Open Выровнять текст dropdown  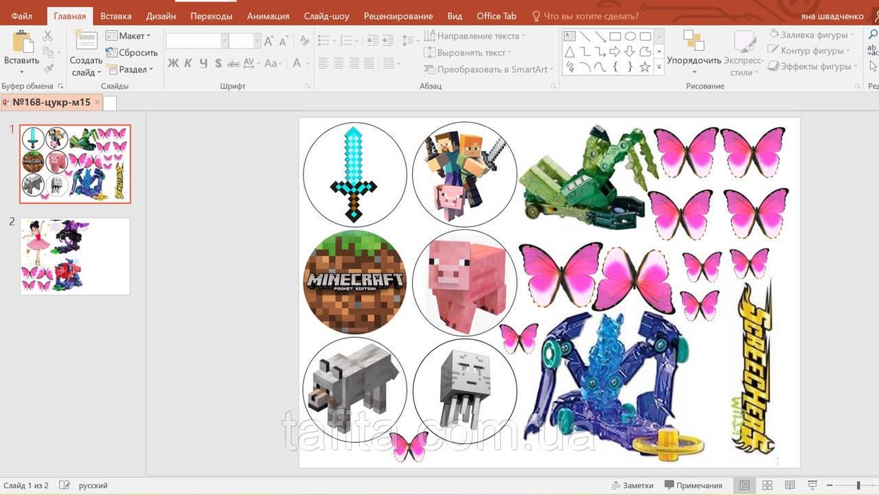(x=468, y=52)
